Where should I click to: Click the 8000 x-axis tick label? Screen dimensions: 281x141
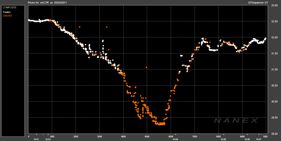(218, 136)
